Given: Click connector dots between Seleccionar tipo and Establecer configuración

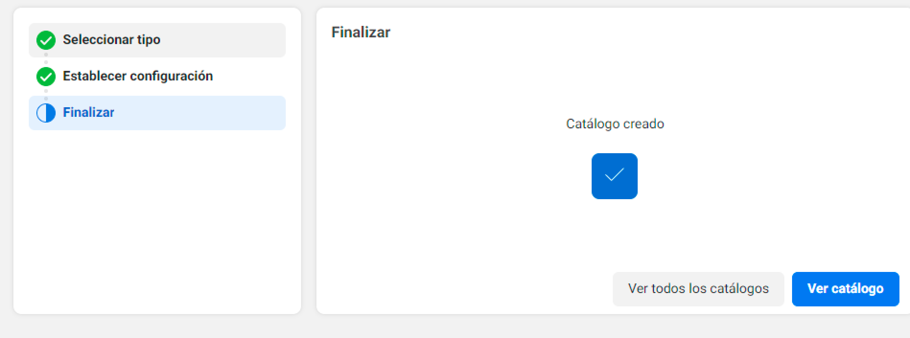Looking at the screenshot, I should 46,58.
